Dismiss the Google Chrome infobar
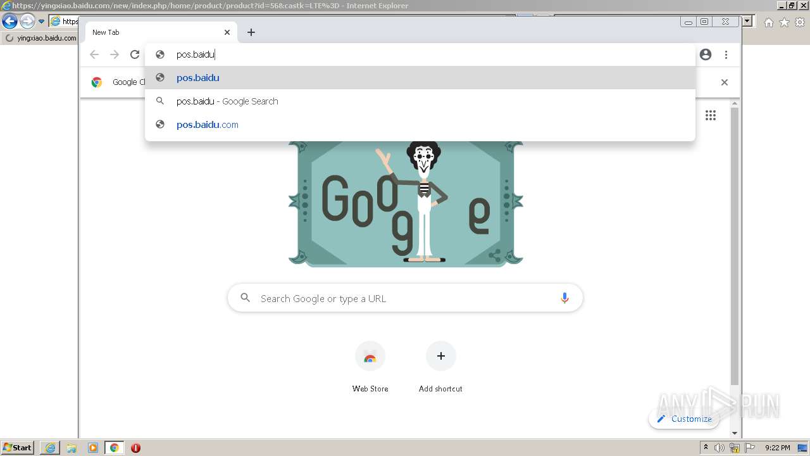The width and height of the screenshot is (810, 456). 725,82
